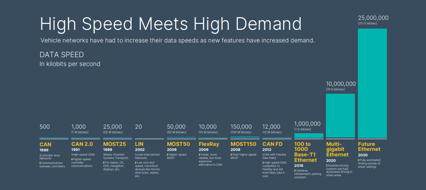Click the 150,000 value above MOST150
Image resolution: width=426 pixels, height=190 pixels.
(241, 127)
